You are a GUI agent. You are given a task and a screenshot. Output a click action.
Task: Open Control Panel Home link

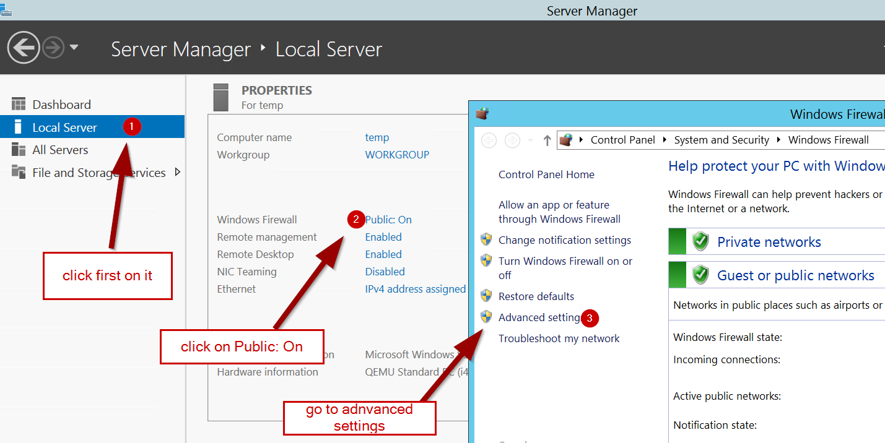546,174
